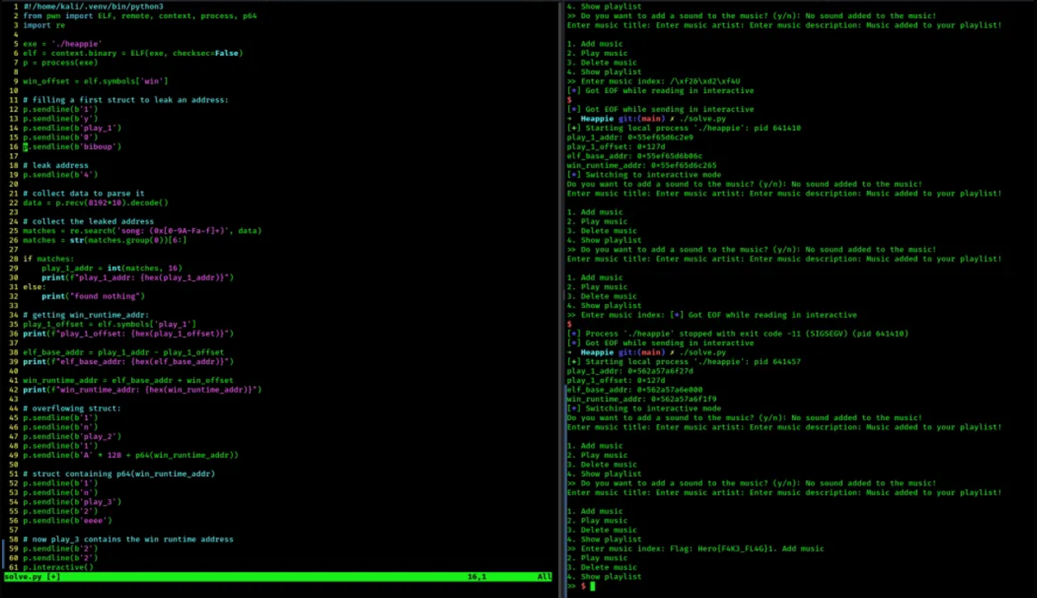The width and height of the screenshot is (1037, 598).
Task: Click the red '$' prompt after first EOF
Action: tap(569, 100)
